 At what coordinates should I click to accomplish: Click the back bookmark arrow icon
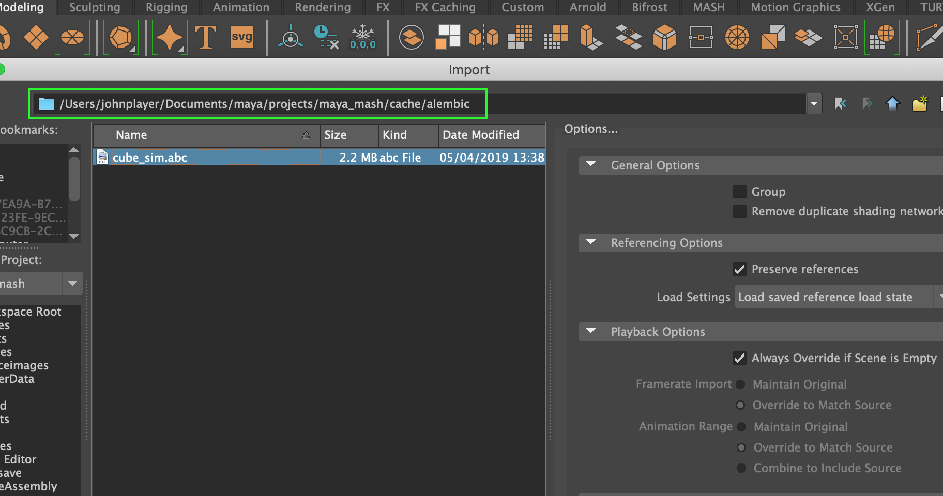(840, 103)
